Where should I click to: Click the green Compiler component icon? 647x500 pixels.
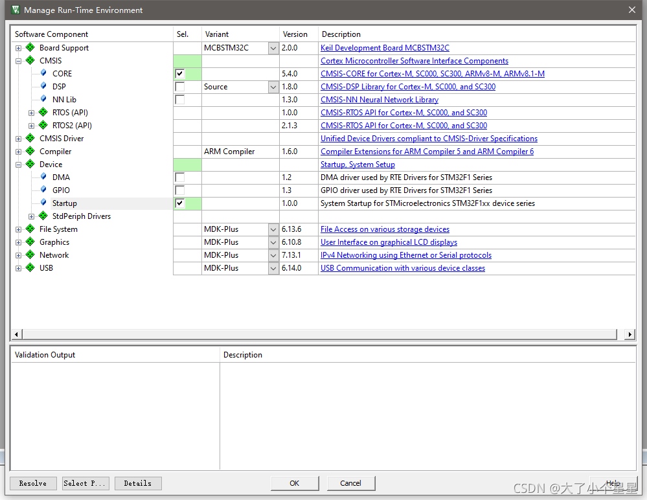coord(30,151)
